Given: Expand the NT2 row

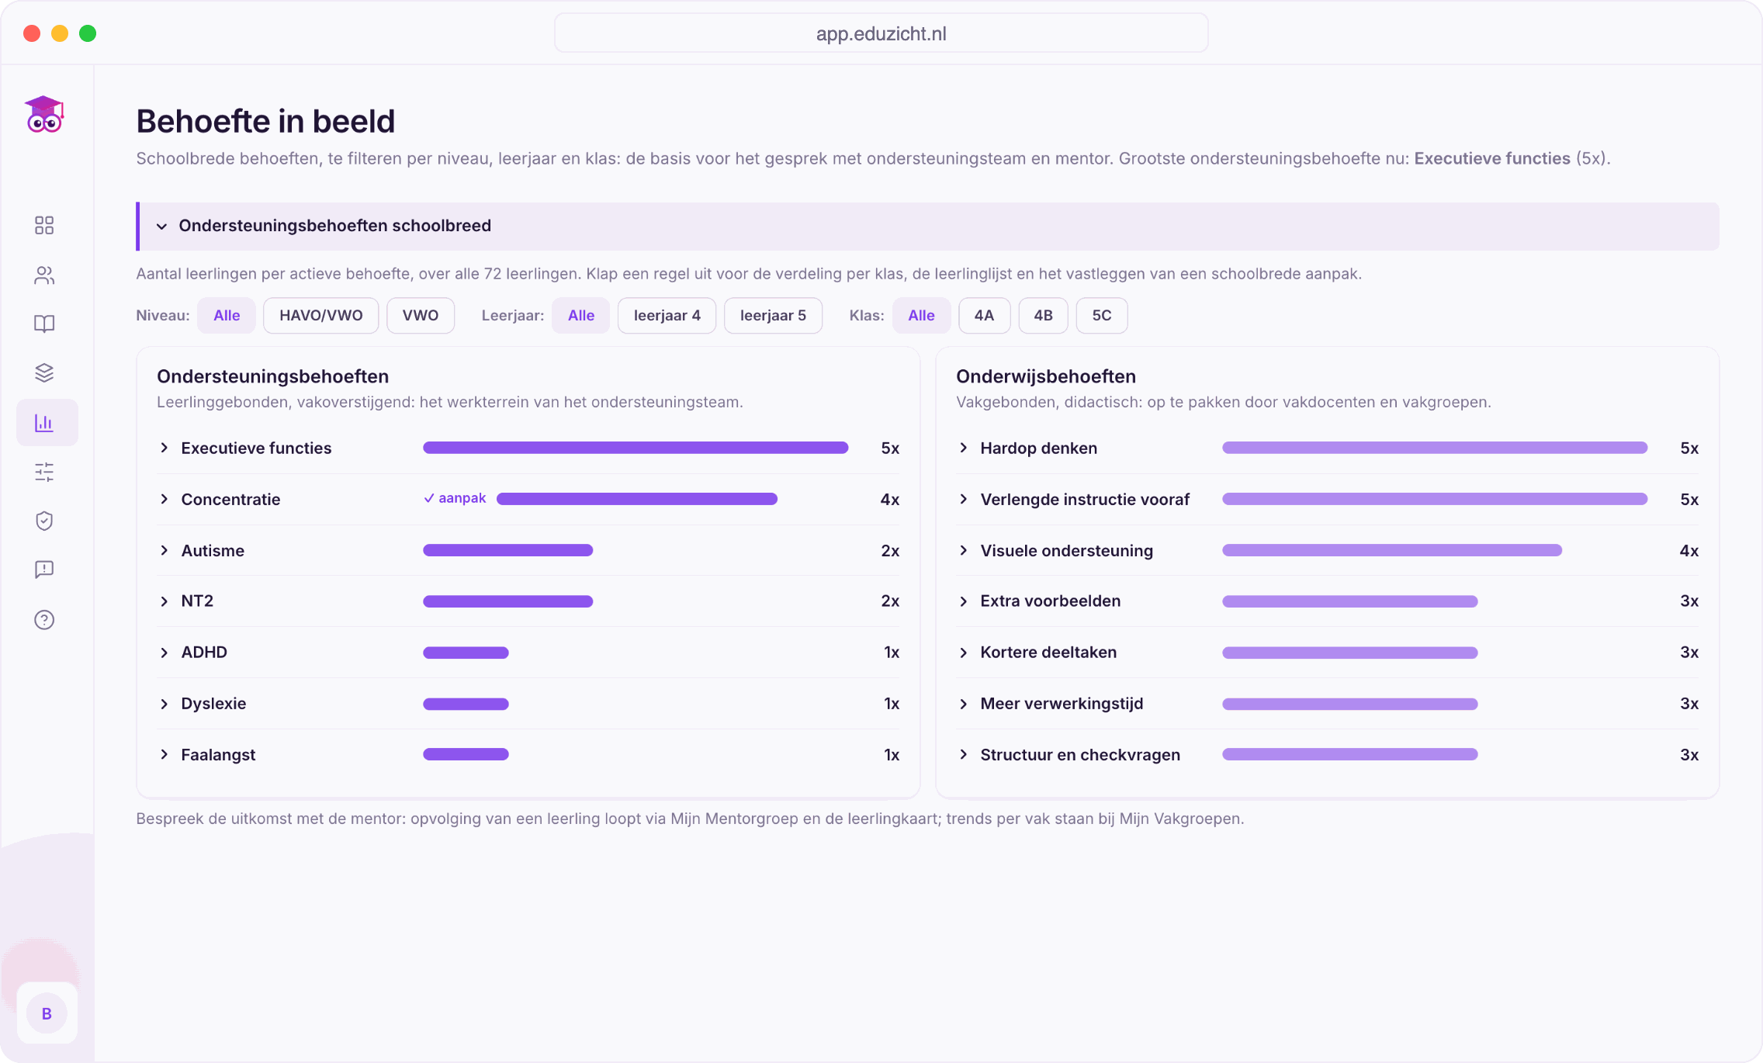Looking at the screenshot, I should [x=528, y=601].
